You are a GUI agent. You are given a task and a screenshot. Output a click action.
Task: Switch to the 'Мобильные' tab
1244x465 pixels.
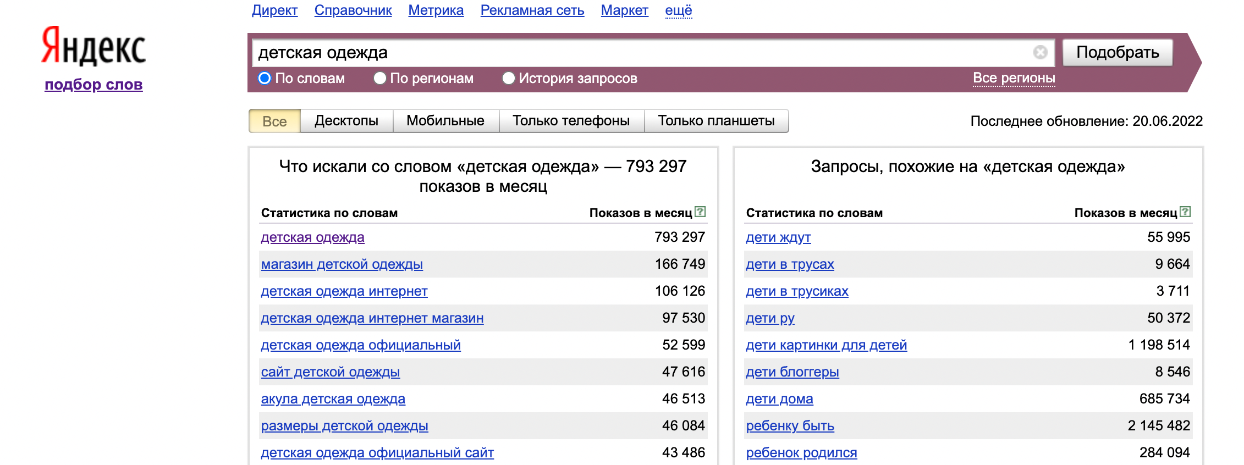[445, 121]
